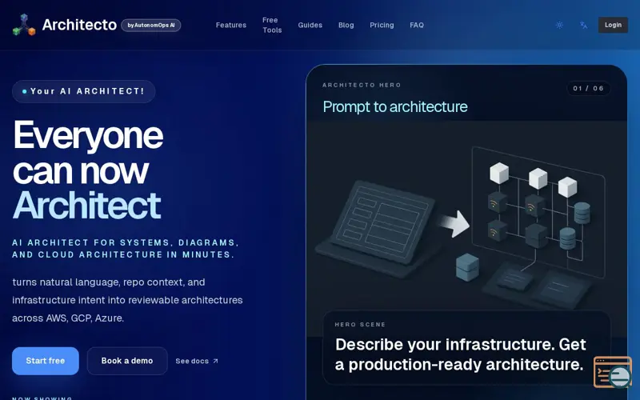Click the Prompt to architecture heading
Image resolution: width=640 pixels, height=400 pixels.
[394, 107]
